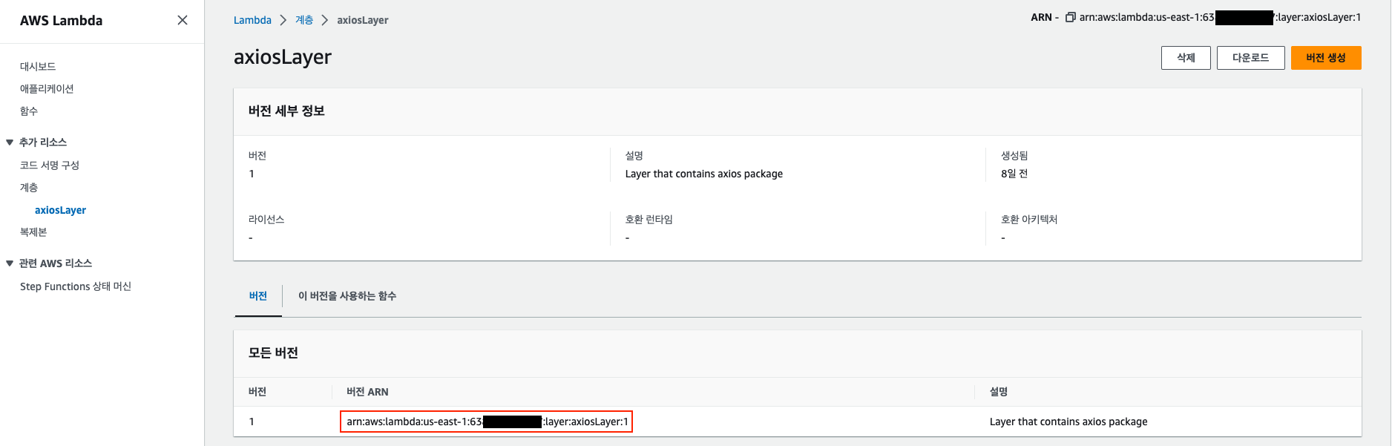Open 복제본 in the sidebar
Viewport: 1392px width, 446px height.
(x=33, y=232)
